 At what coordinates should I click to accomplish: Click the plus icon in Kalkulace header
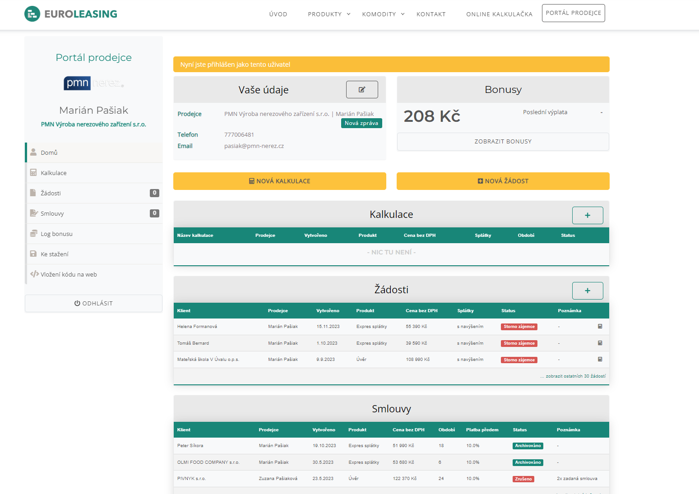(x=587, y=215)
